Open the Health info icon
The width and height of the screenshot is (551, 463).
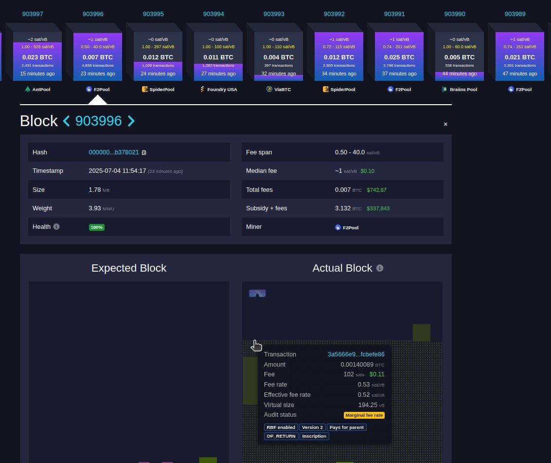(56, 226)
